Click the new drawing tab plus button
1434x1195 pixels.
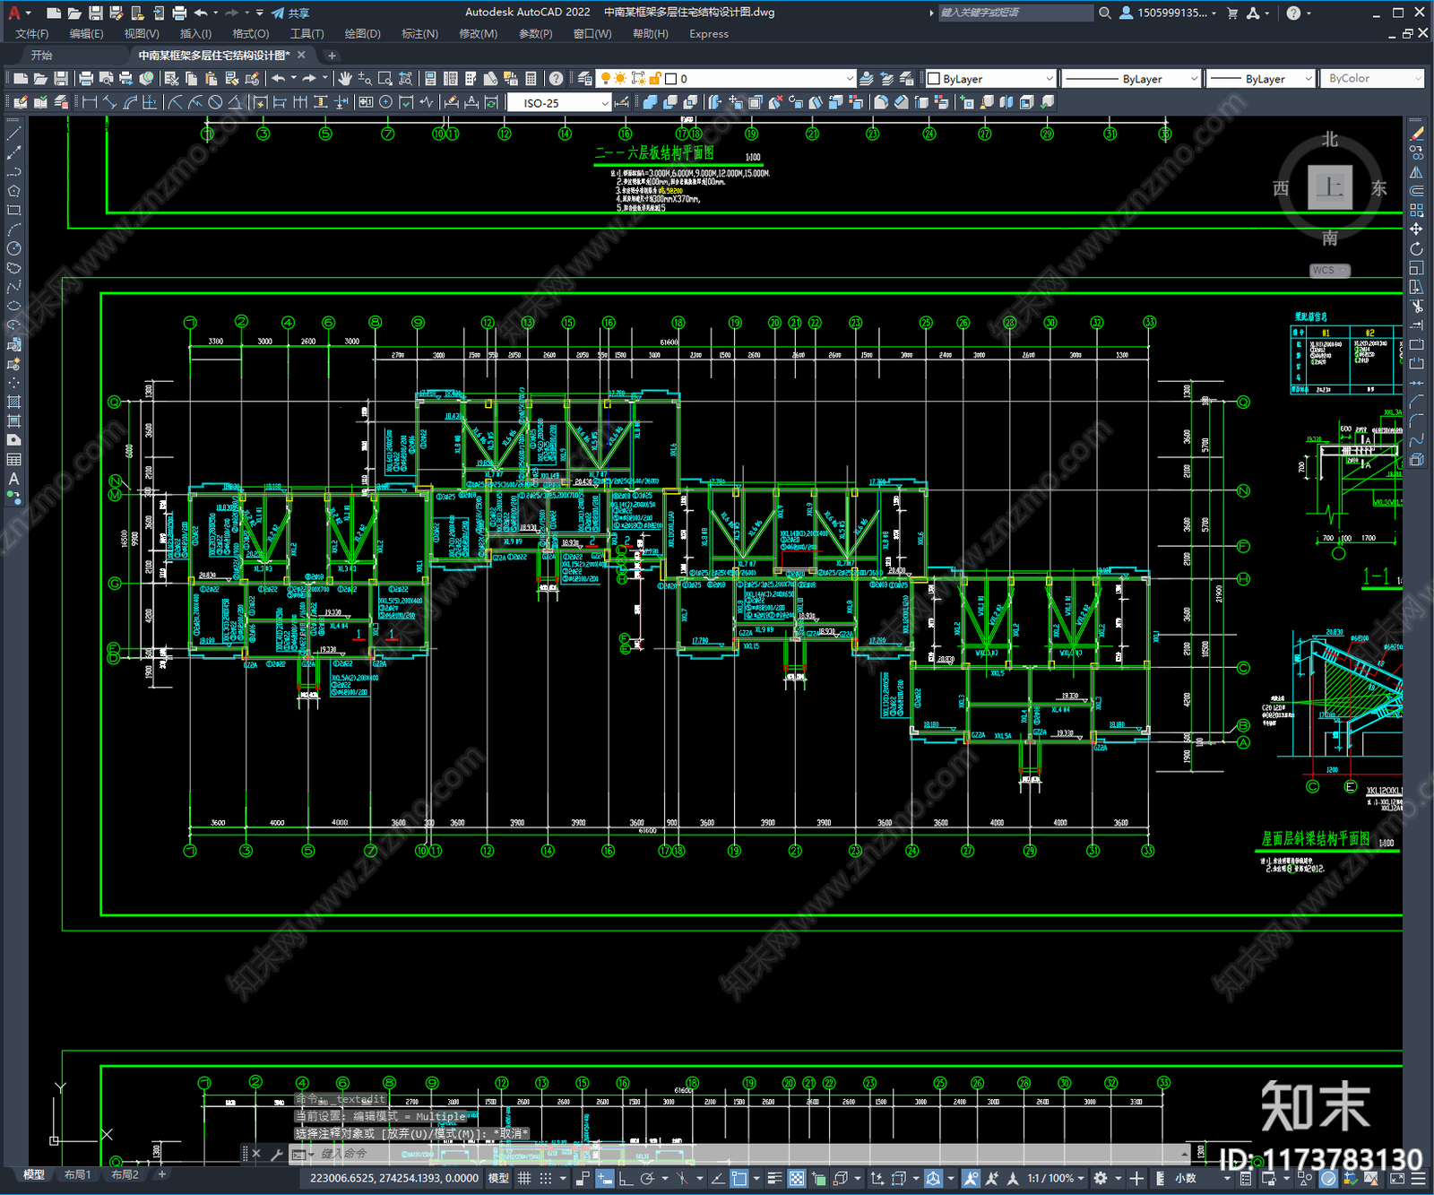point(332,55)
